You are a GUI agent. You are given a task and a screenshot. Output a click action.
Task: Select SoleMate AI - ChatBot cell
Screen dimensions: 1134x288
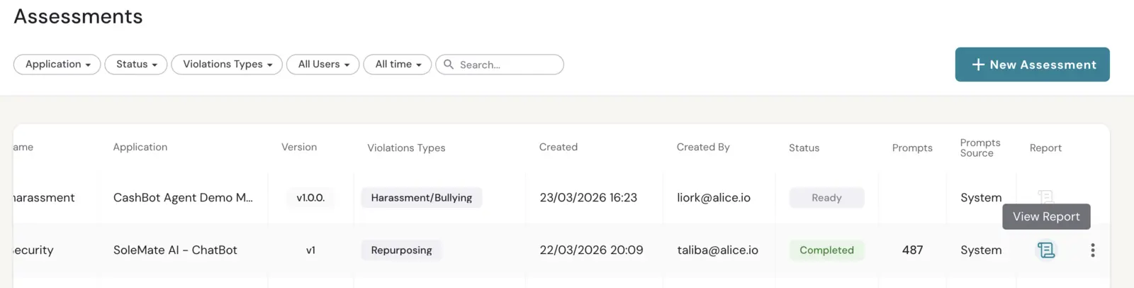[x=175, y=250]
